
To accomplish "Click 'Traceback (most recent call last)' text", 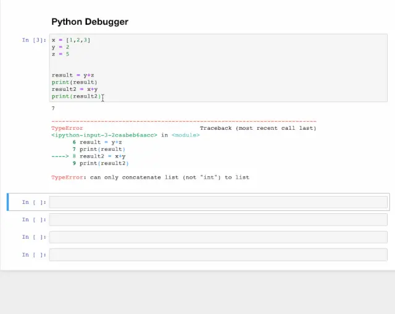I will 258,128.
